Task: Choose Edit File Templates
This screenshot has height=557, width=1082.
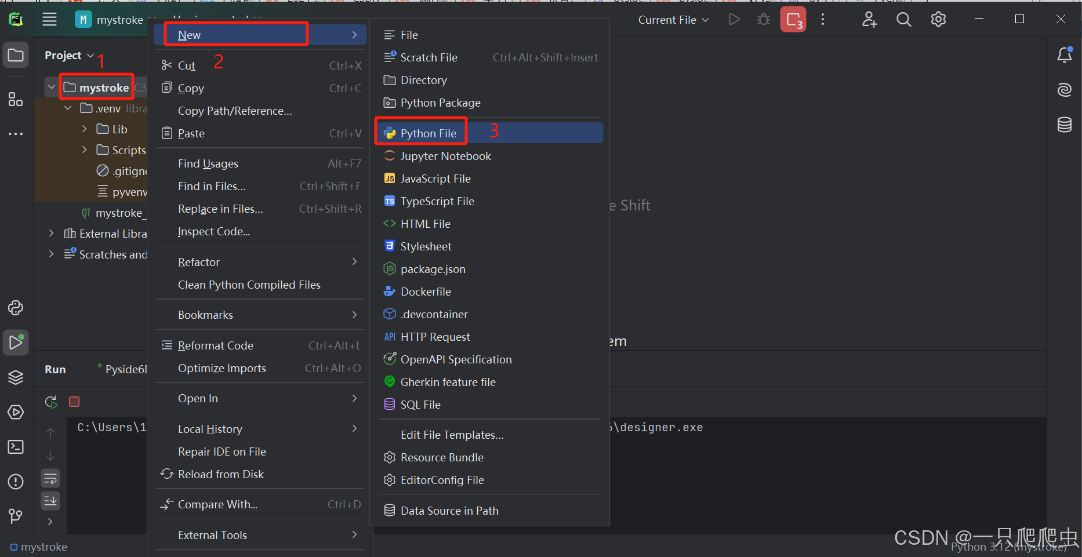Action: 490,435
